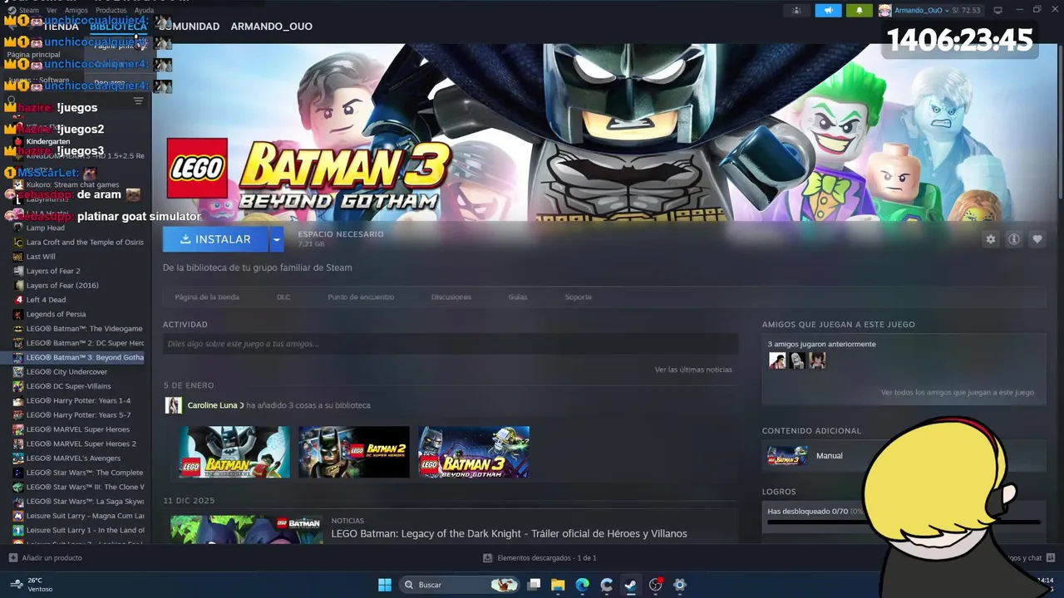Image resolution: width=1064 pixels, height=598 pixels.
Task: Expand Caroline Luna activity chevron
Action: point(242,405)
